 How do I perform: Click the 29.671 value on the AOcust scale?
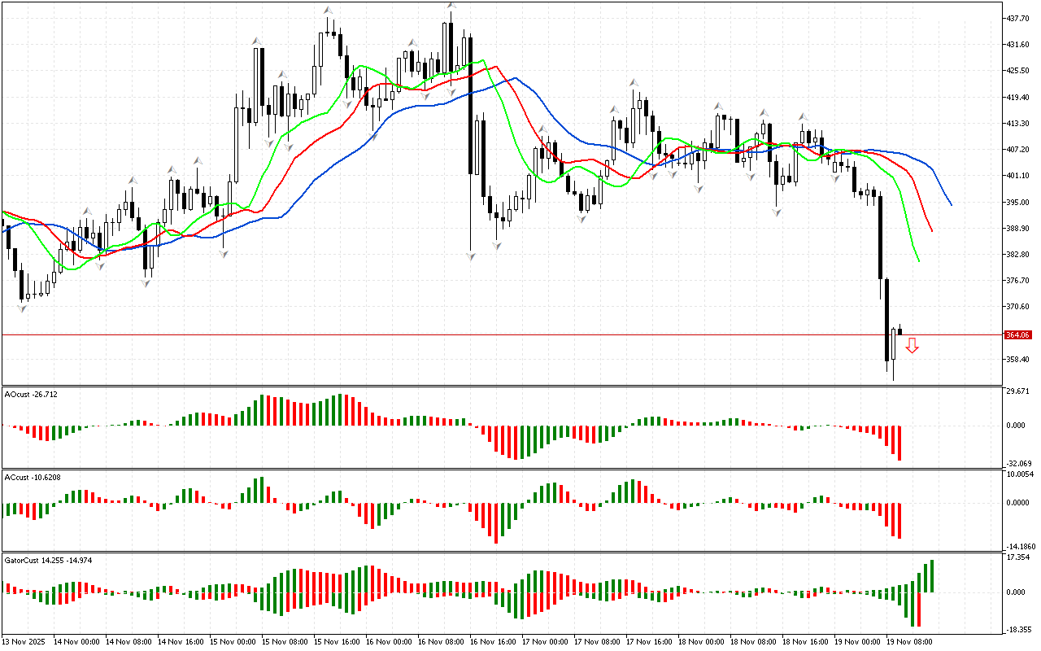1018,391
